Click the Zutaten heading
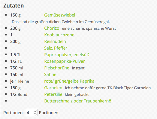This screenshot has width=157, height=119. pyautogui.click(x=14, y=6)
